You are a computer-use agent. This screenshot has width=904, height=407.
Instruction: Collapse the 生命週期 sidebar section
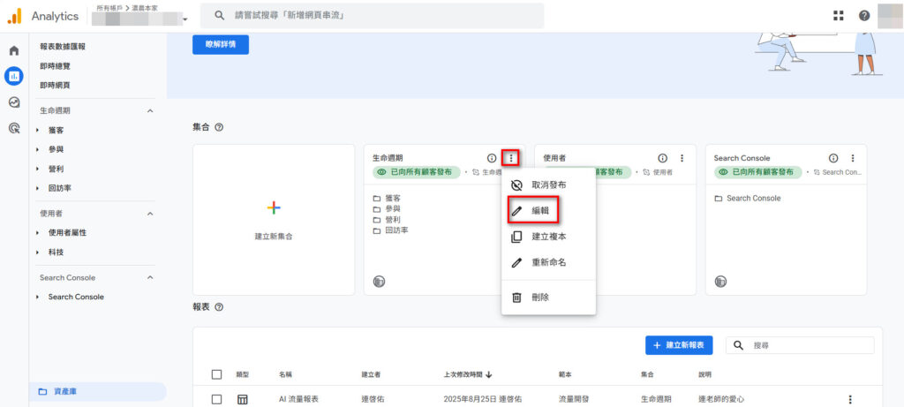coord(150,110)
